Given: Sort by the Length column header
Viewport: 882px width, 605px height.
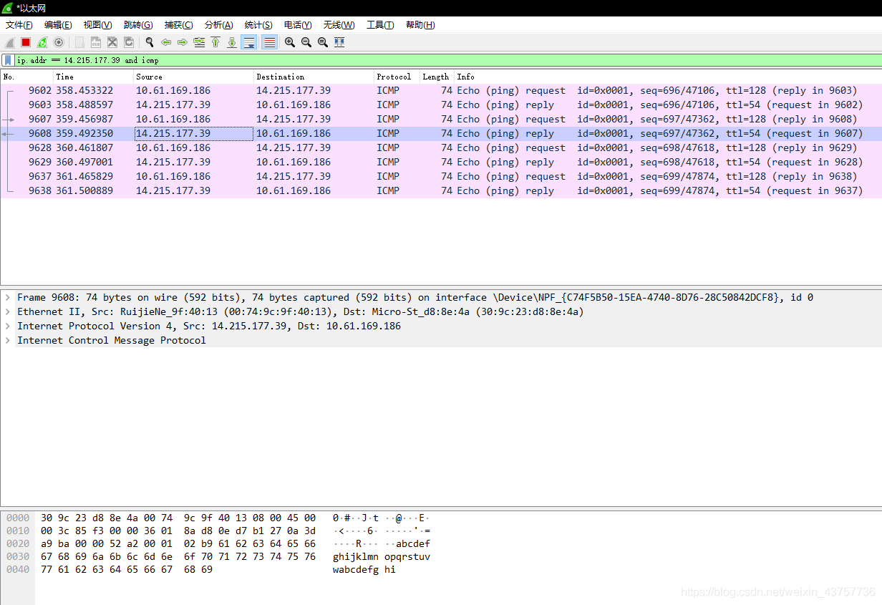Looking at the screenshot, I should (437, 77).
